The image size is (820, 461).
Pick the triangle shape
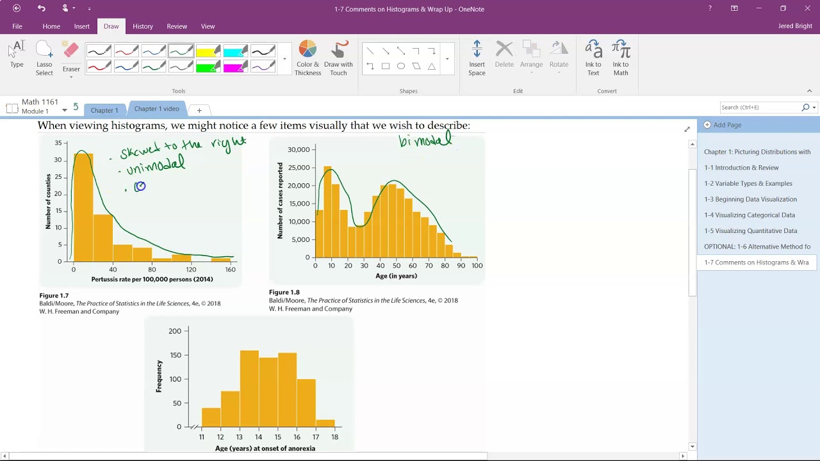coord(431,66)
